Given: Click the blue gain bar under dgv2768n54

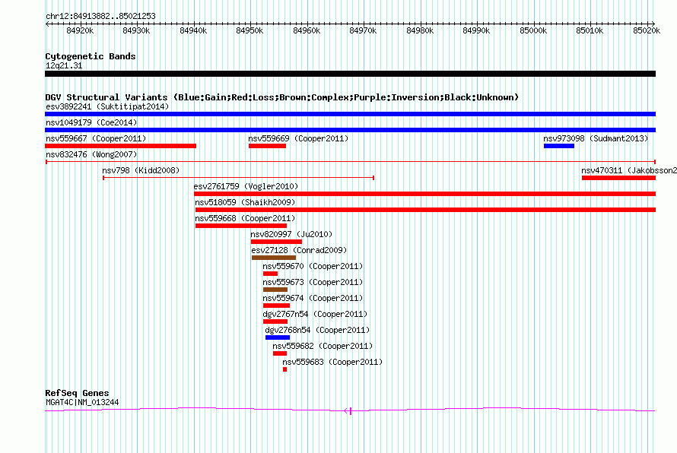Looking at the screenshot, I should (278, 337).
